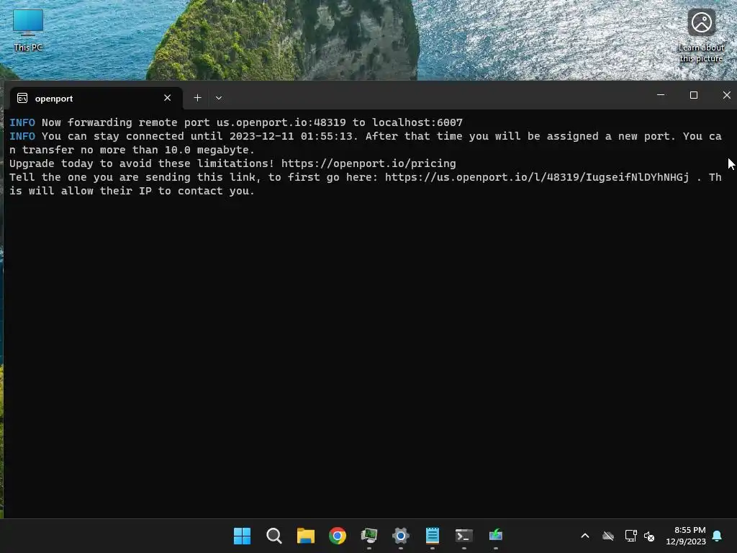Close the terminal window

point(726,95)
